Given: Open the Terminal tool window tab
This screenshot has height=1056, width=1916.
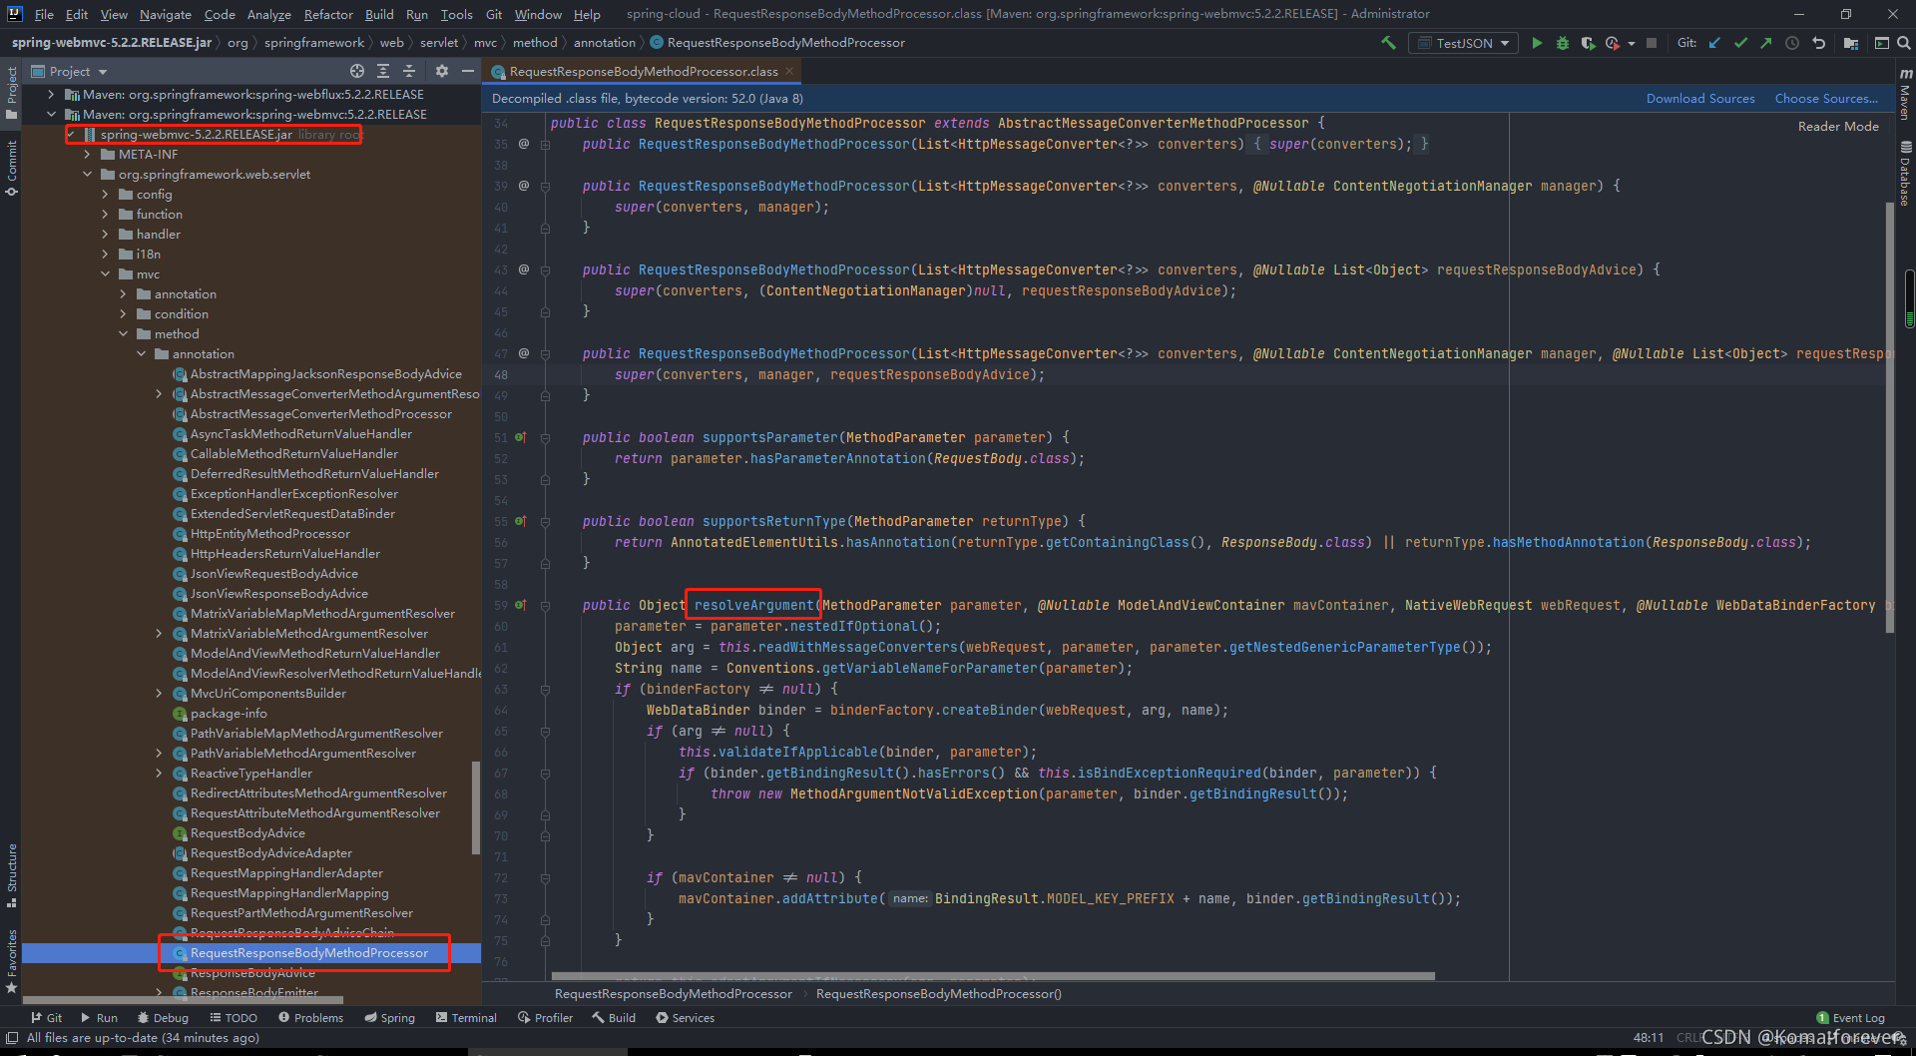Looking at the screenshot, I should pyautogui.click(x=466, y=1018).
